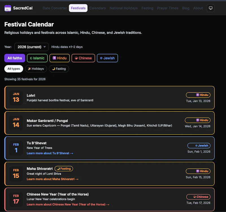
Task: Show only Holidays type festivals
Action: coord(36,69)
